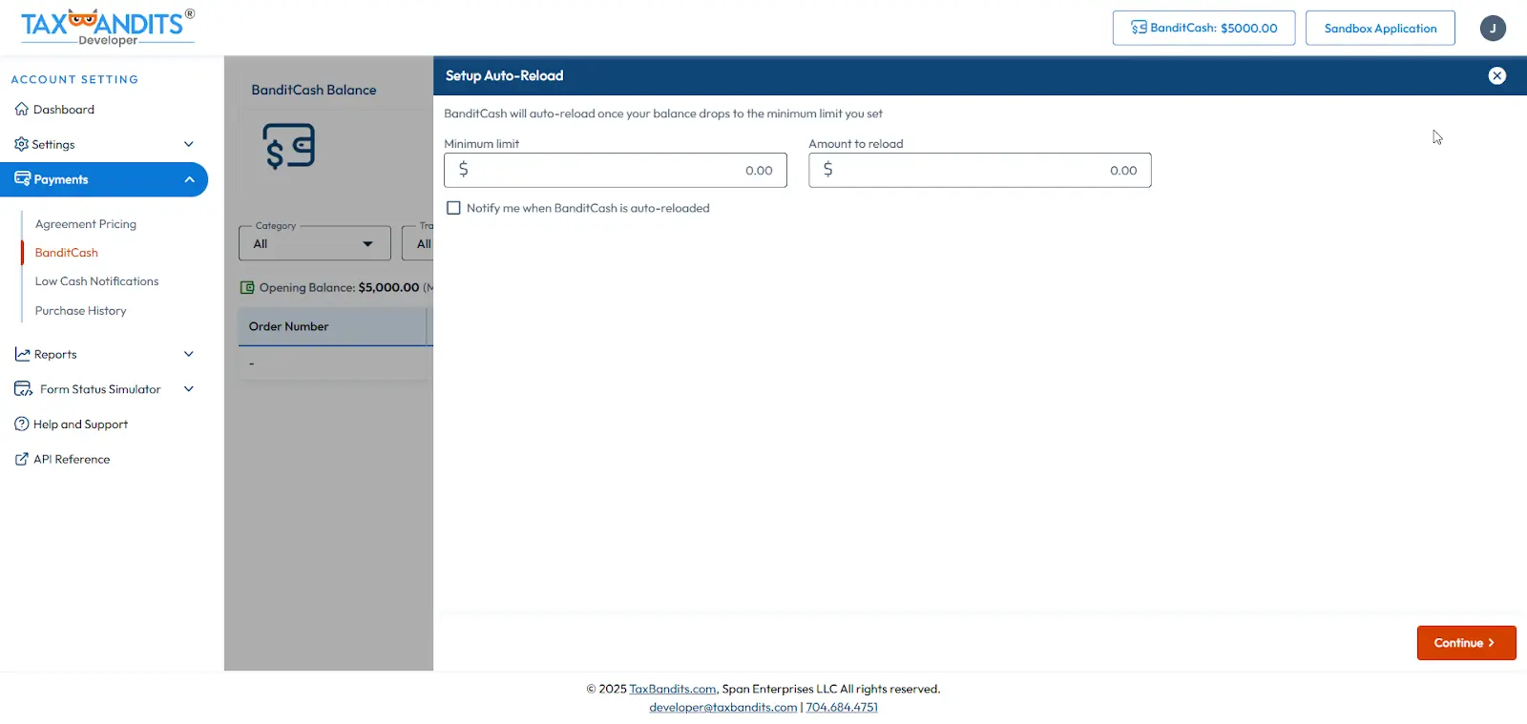
Task: Go to Purchase History
Action: (x=80, y=311)
